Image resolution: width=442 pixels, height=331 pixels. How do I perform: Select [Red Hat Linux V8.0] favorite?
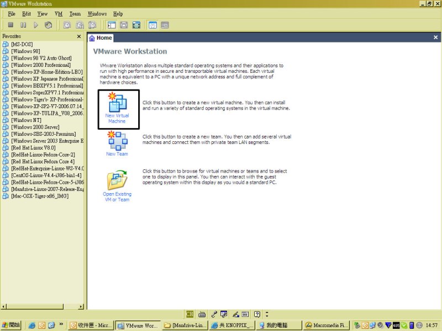[33, 147]
